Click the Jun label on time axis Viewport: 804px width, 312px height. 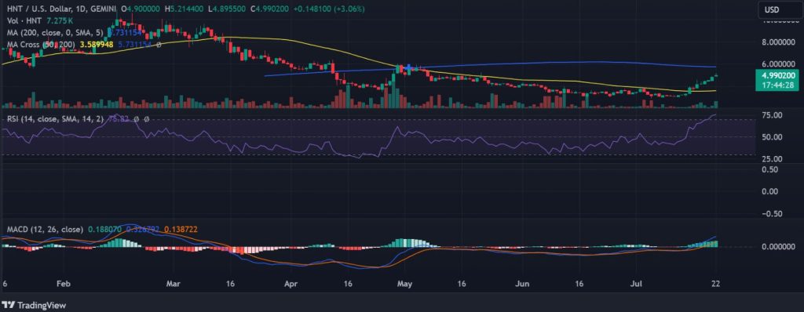(x=522, y=283)
